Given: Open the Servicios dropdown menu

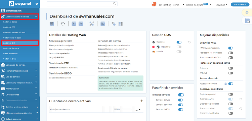Looking at the screenshot, I should point(221,5).
